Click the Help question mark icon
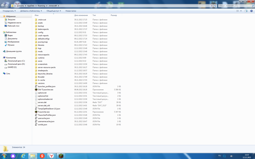Viewport: 255px width, 159px height. [251, 11]
